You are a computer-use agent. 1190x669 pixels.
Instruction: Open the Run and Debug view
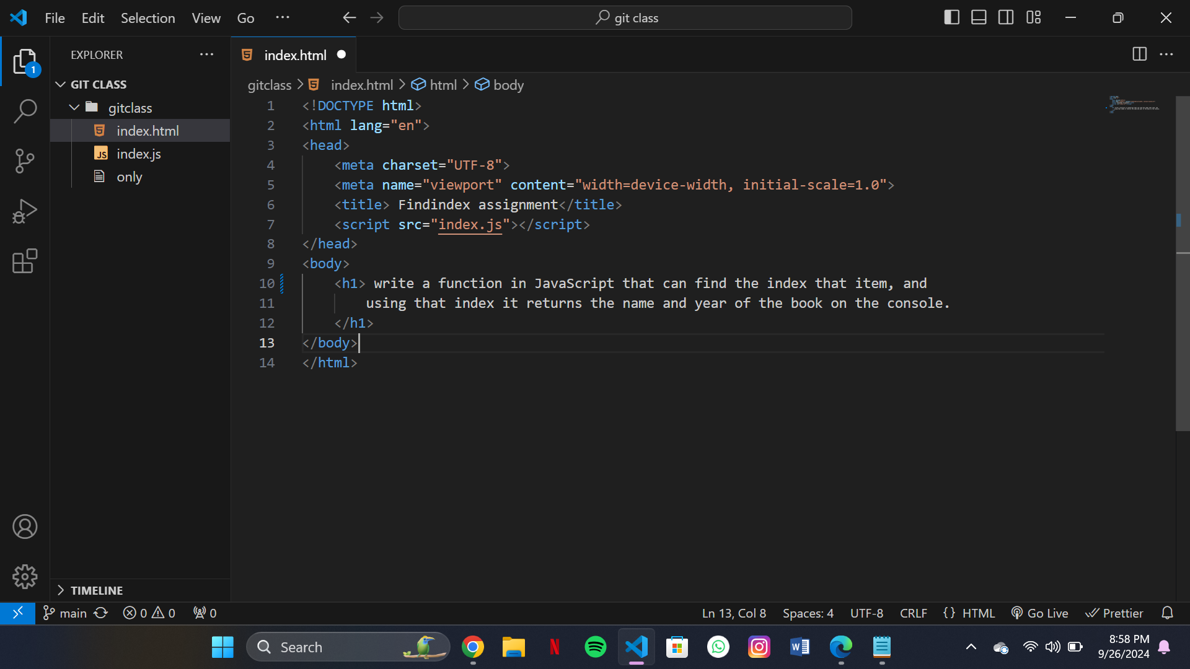[25, 211]
